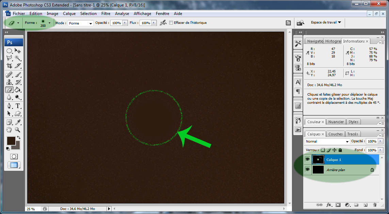The image size is (389, 214).
Task: Create a new layer icon
Action: (365, 205)
